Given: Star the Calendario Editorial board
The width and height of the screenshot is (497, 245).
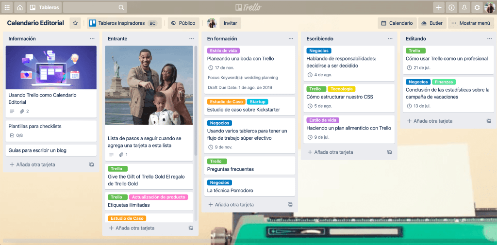Looking at the screenshot, I should (x=75, y=23).
